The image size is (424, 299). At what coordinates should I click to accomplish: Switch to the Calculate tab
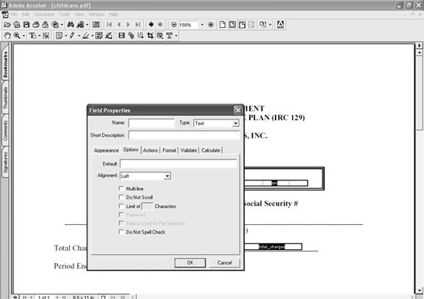pyautogui.click(x=211, y=150)
